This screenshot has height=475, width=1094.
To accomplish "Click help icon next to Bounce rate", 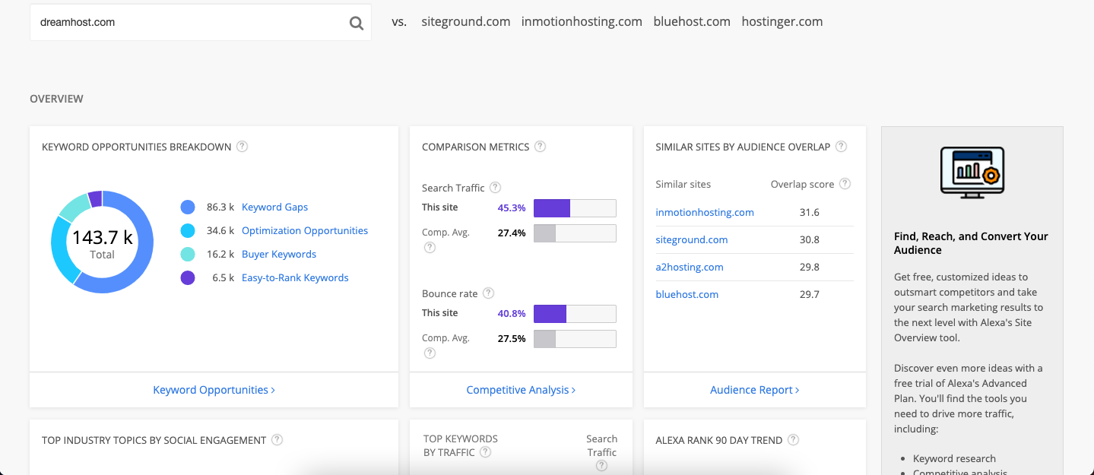I will pos(488,293).
